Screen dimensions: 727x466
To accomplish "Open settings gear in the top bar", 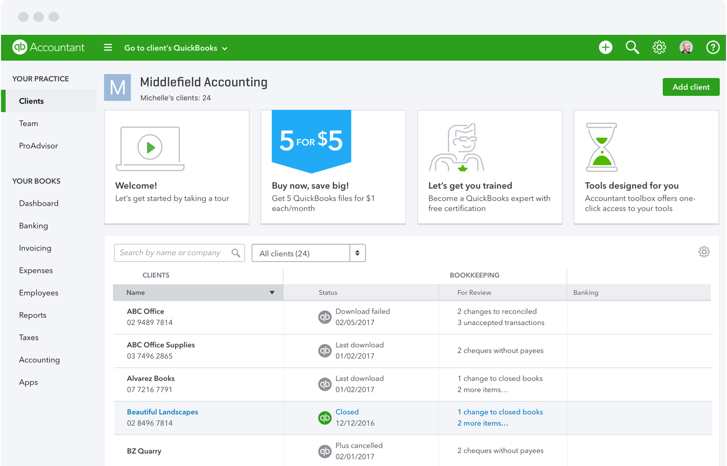I will [659, 48].
